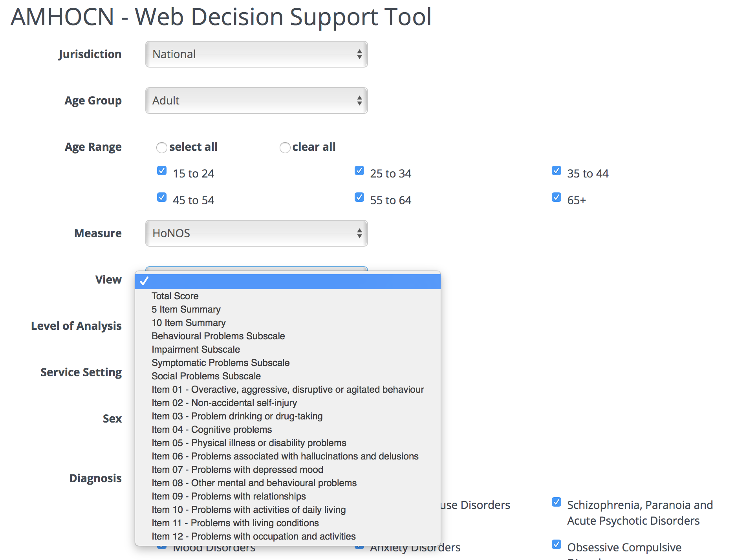This screenshot has height=560, width=736.
Task: Select the 'select all' age range option
Action: [x=161, y=148]
